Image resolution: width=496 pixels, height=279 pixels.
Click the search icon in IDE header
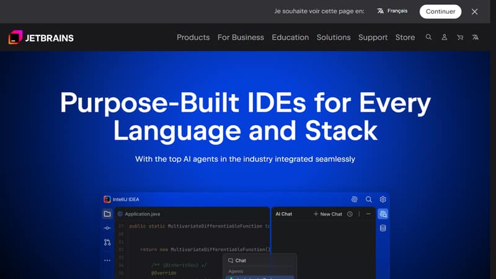coord(368,199)
